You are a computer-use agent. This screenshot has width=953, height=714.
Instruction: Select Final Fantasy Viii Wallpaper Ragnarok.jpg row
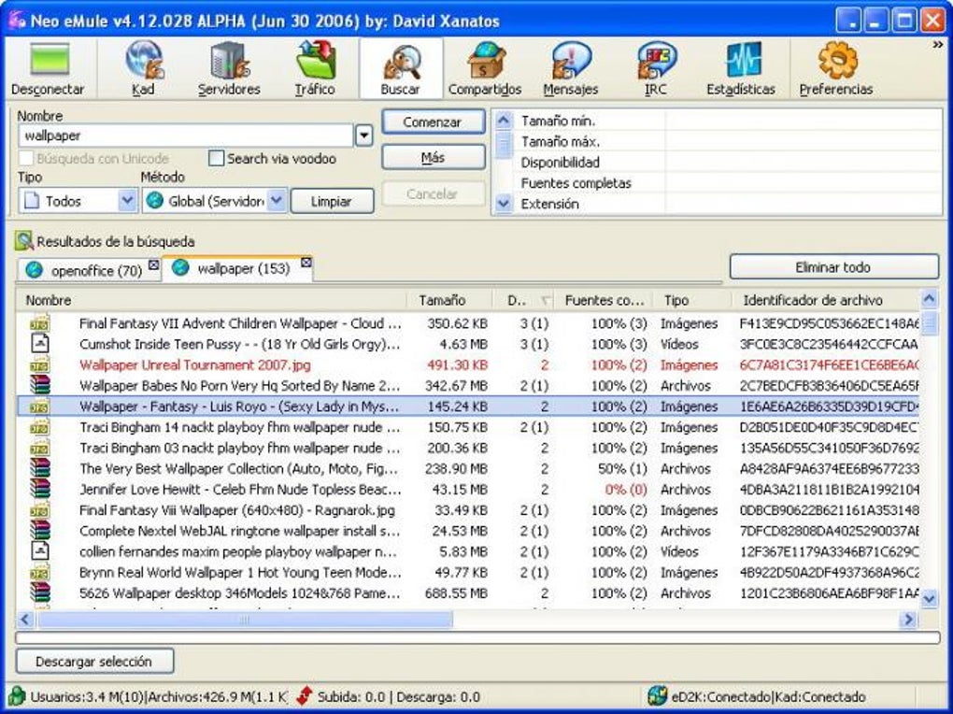pyautogui.click(x=468, y=510)
